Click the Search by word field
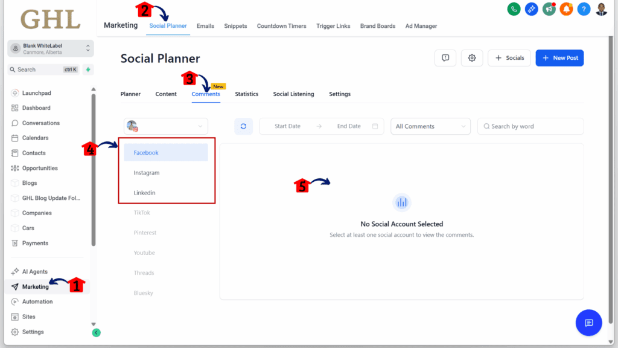618x348 pixels. coord(530,126)
